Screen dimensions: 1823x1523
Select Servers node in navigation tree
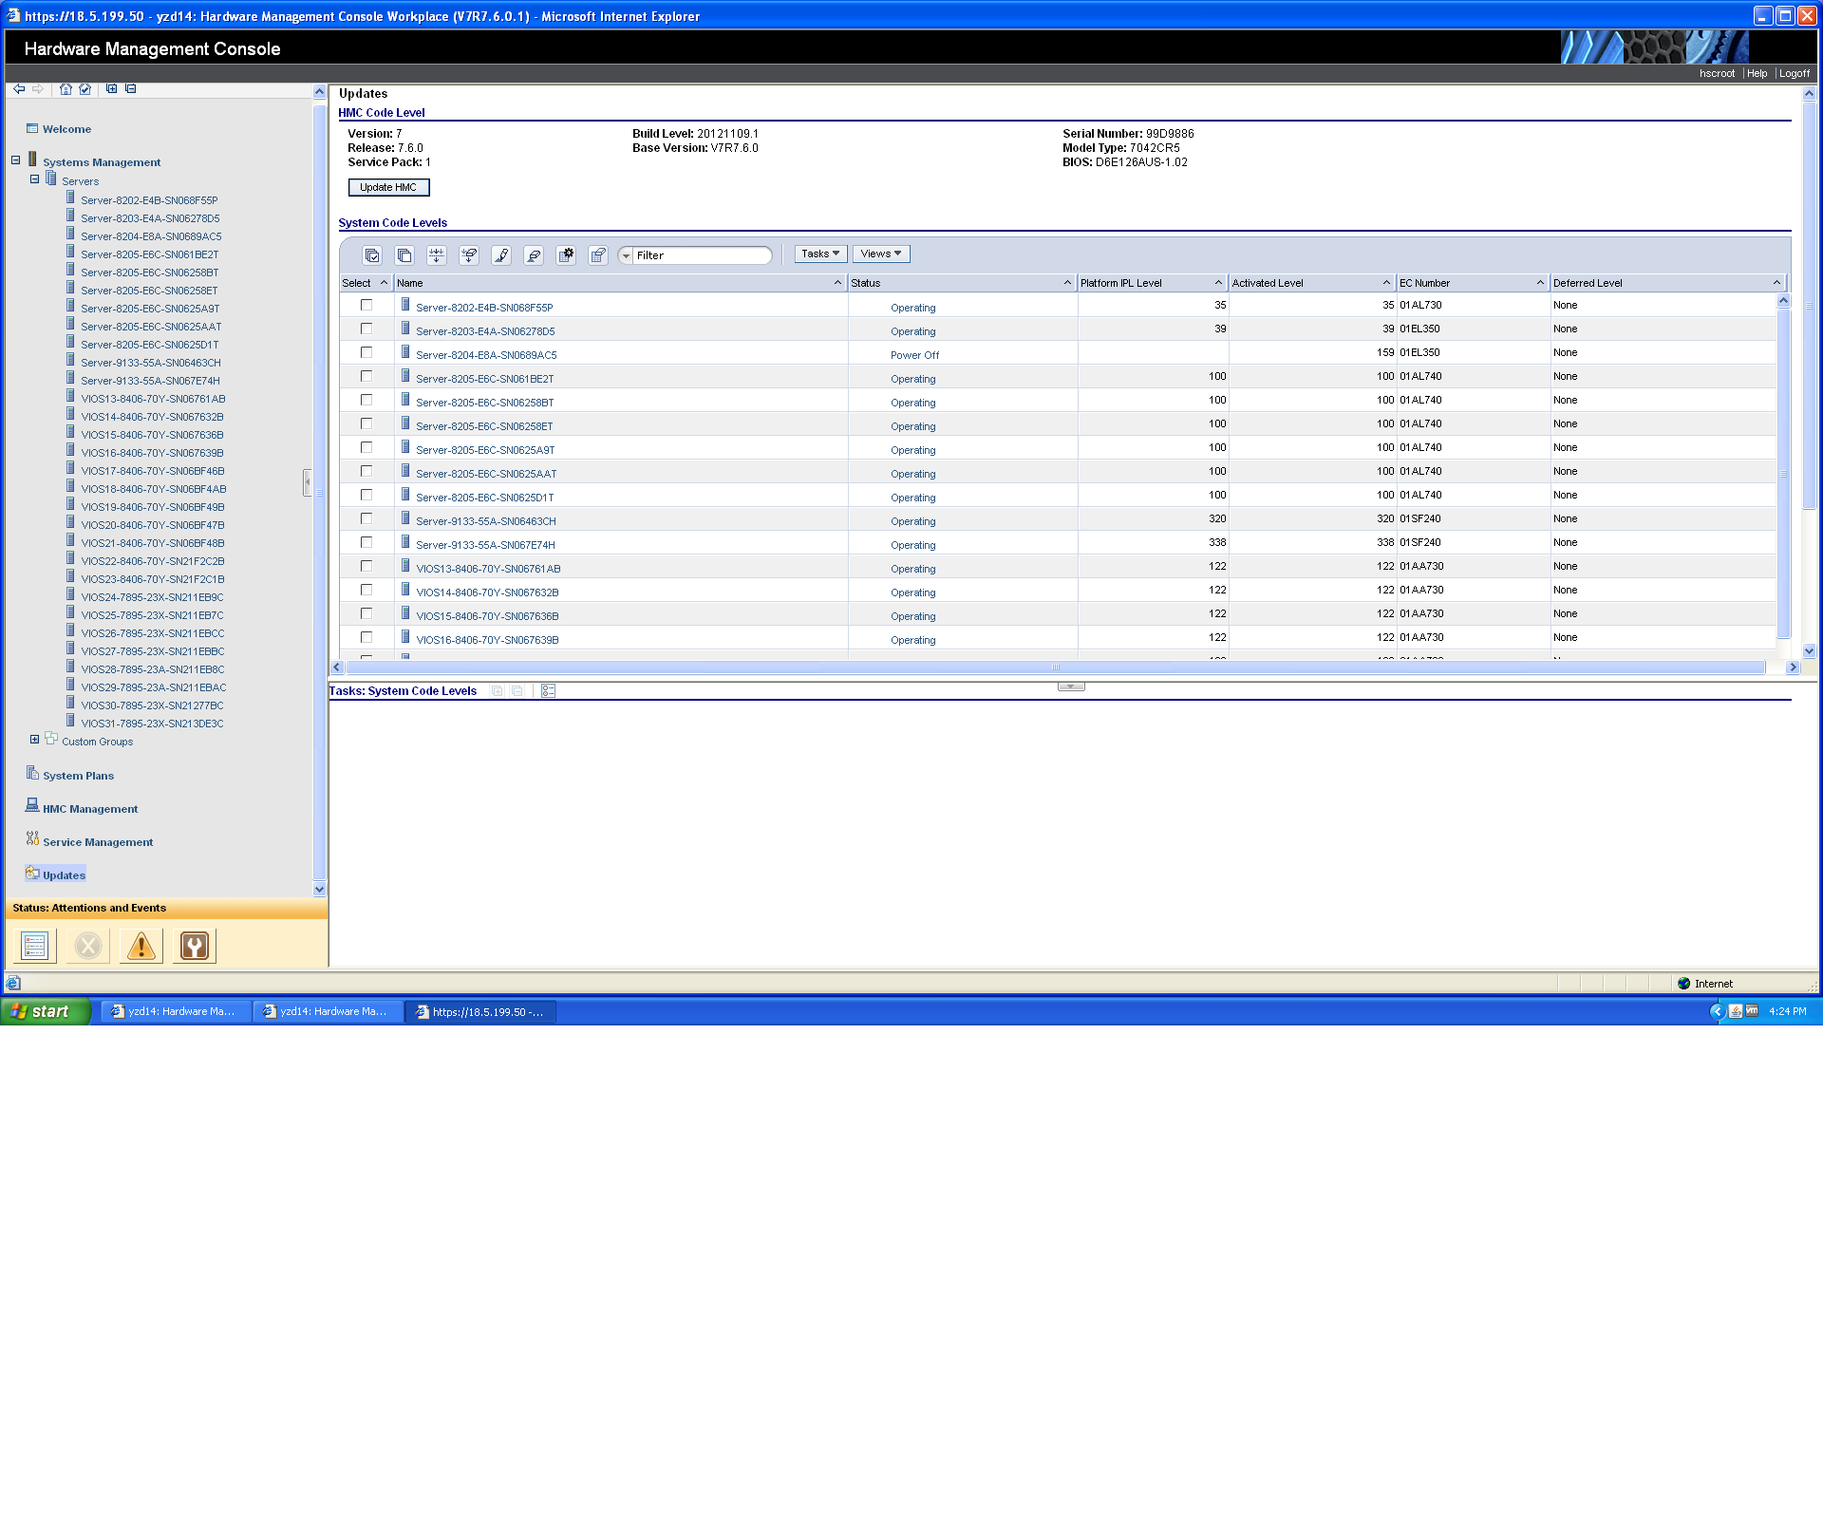pos(80,182)
